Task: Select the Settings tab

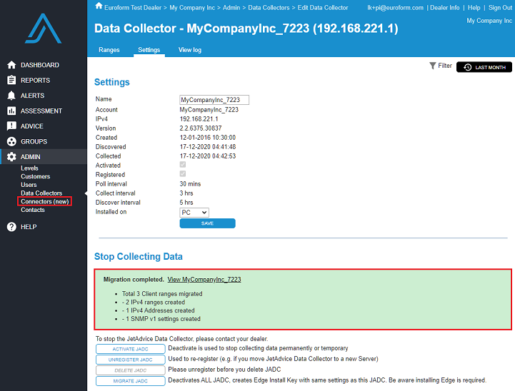Action: [x=149, y=50]
